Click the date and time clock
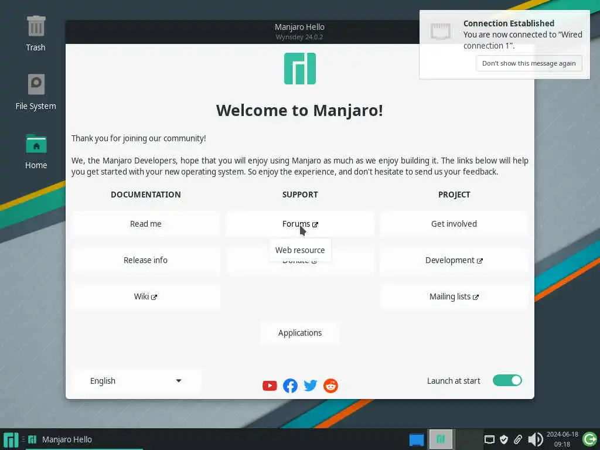600x450 pixels. [x=562, y=439]
